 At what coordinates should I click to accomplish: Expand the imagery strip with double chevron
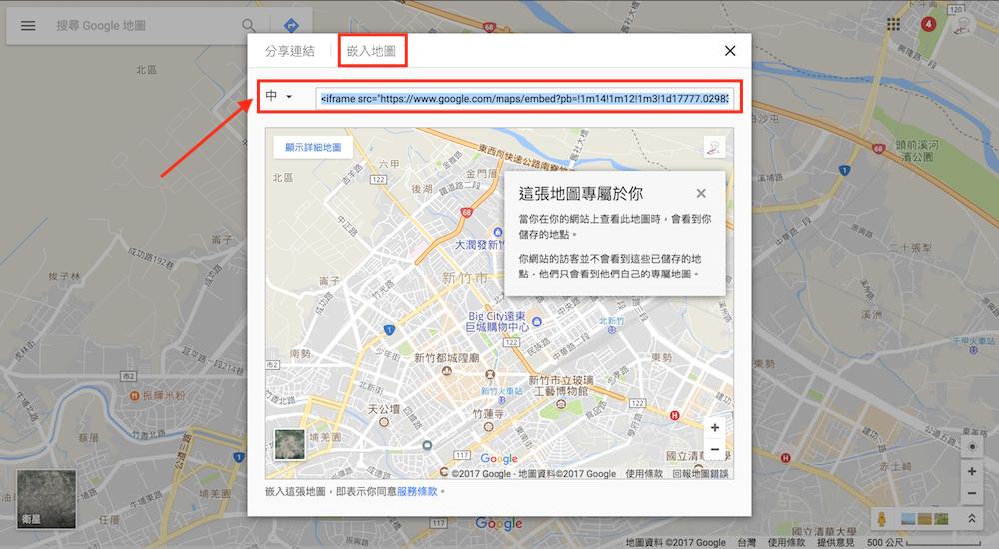click(x=970, y=519)
